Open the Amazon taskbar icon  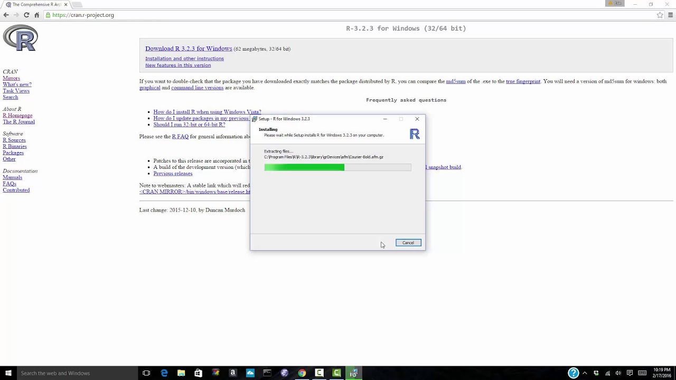(x=232, y=373)
